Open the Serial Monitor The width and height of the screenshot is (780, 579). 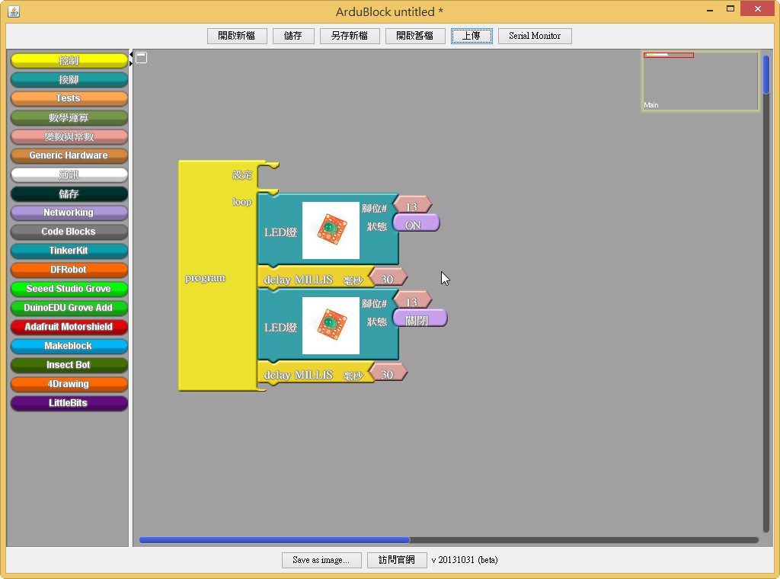[534, 36]
